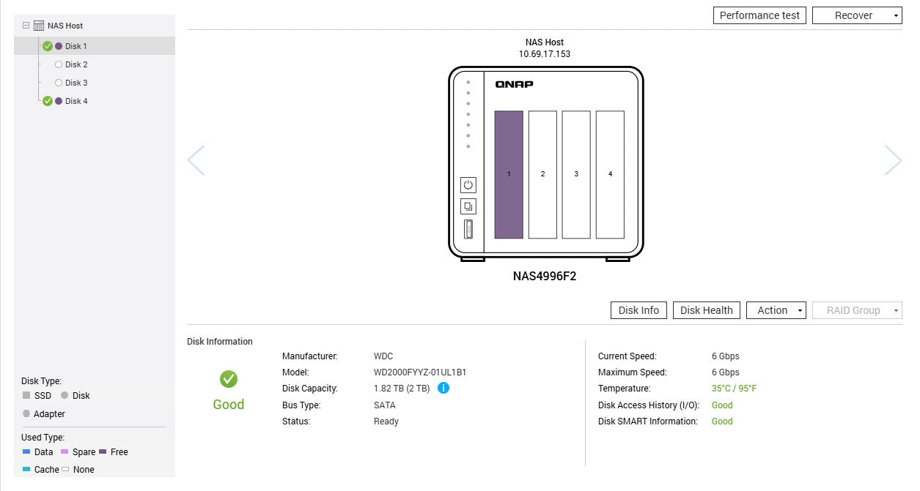Image resolution: width=920 pixels, height=491 pixels.
Task: Collapse the NAS Host tree node
Action: point(26,26)
